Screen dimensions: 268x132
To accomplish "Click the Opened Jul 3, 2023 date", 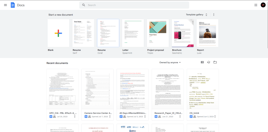I will 135,117.
